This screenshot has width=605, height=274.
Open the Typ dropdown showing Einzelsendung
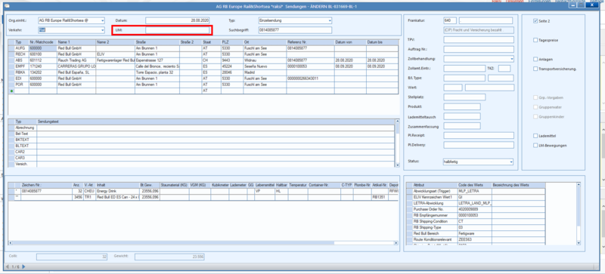pyautogui.click(x=330, y=20)
